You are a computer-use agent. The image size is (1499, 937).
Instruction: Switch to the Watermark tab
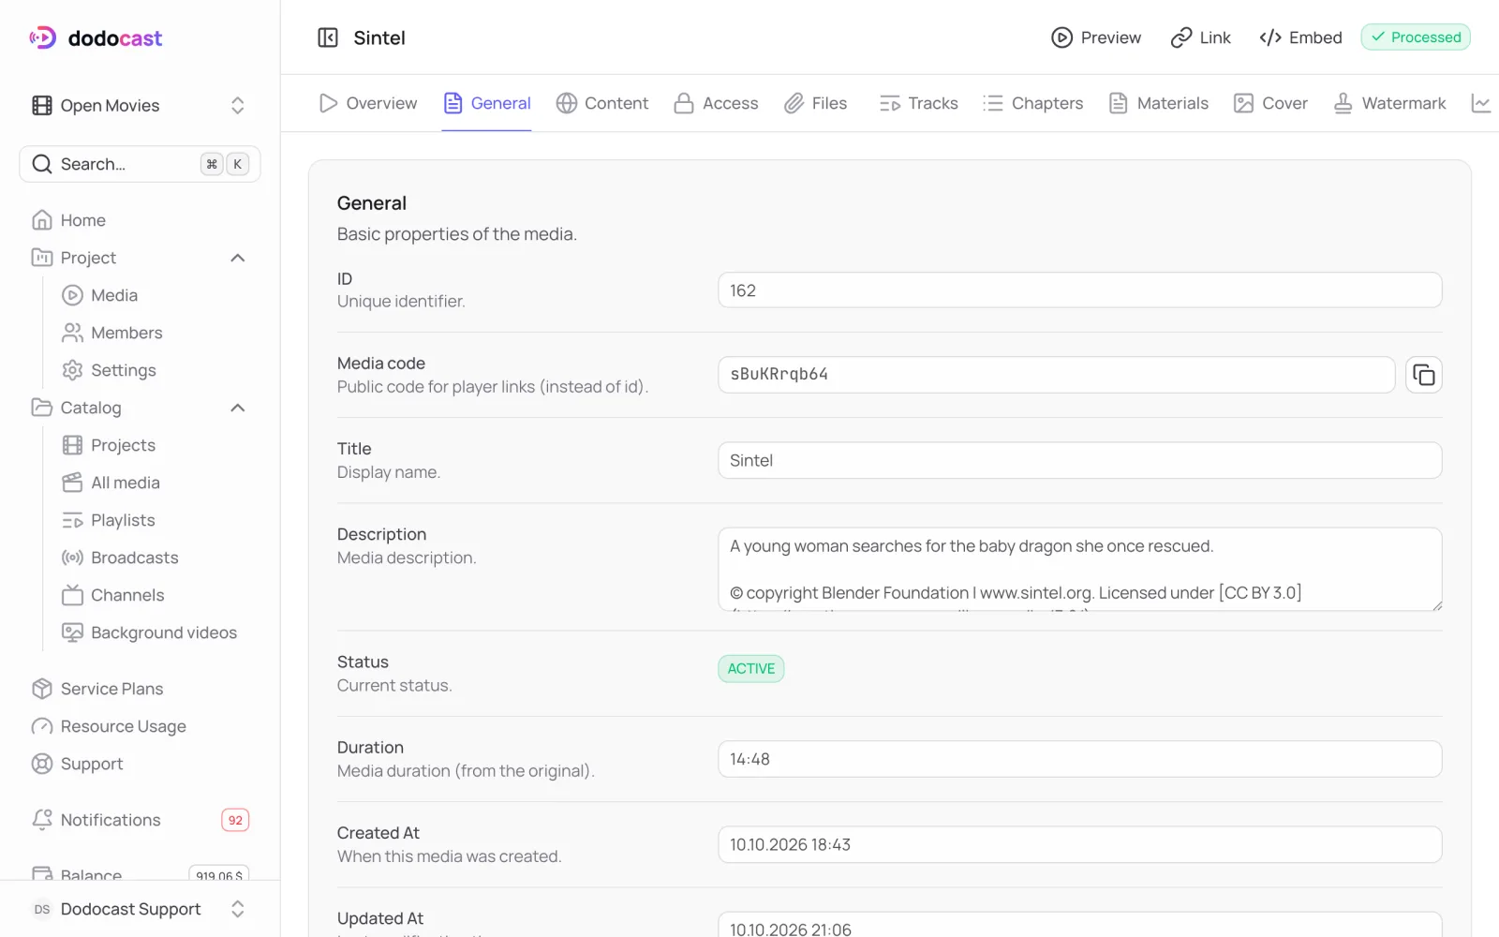tap(1389, 103)
